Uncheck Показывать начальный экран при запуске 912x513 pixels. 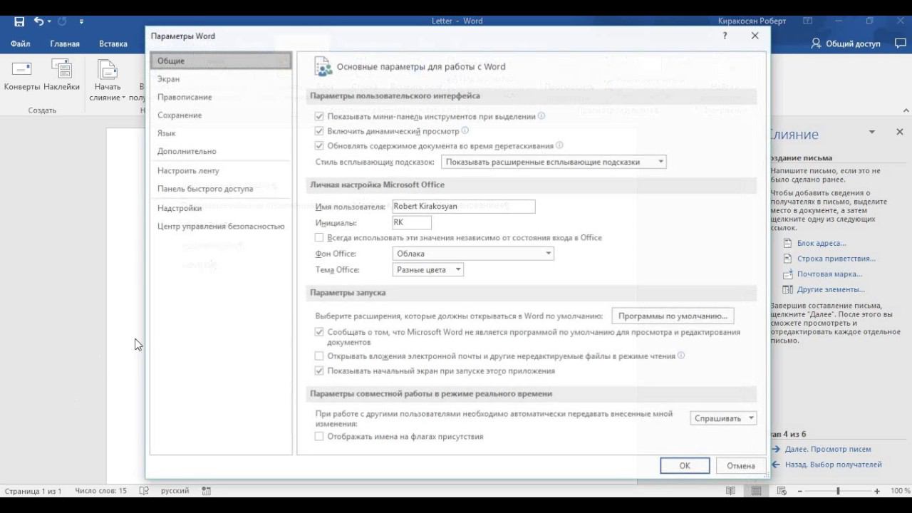coord(319,371)
